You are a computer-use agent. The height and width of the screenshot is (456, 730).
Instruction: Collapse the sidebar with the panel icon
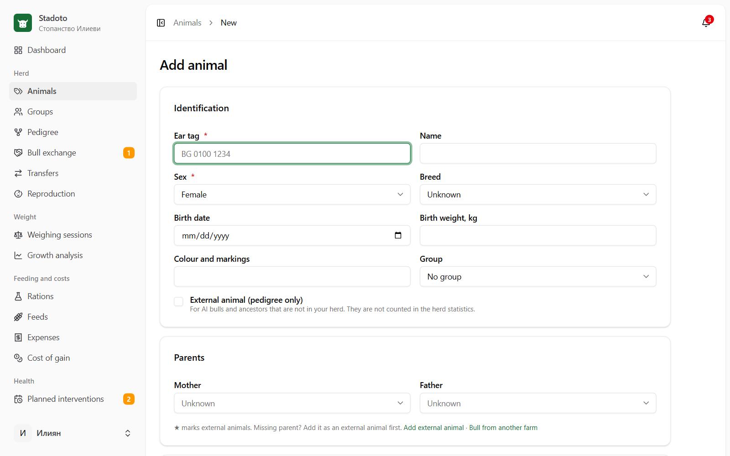click(161, 23)
